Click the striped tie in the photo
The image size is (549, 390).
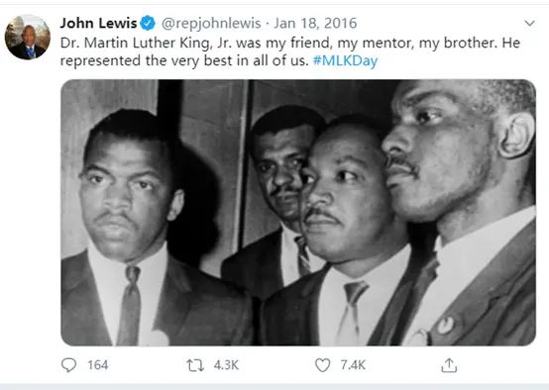click(x=303, y=255)
